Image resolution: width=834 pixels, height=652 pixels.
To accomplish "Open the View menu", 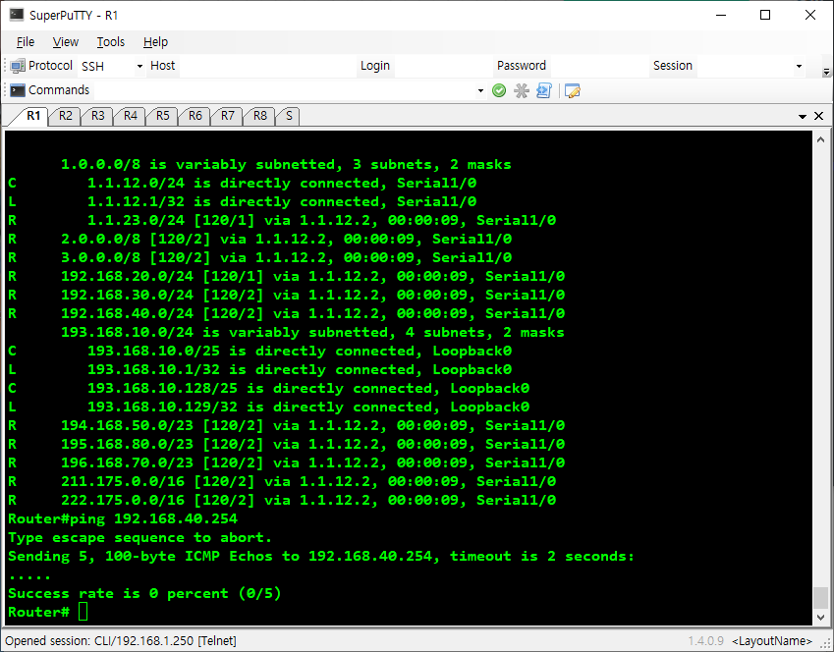I will pos(66,42).
